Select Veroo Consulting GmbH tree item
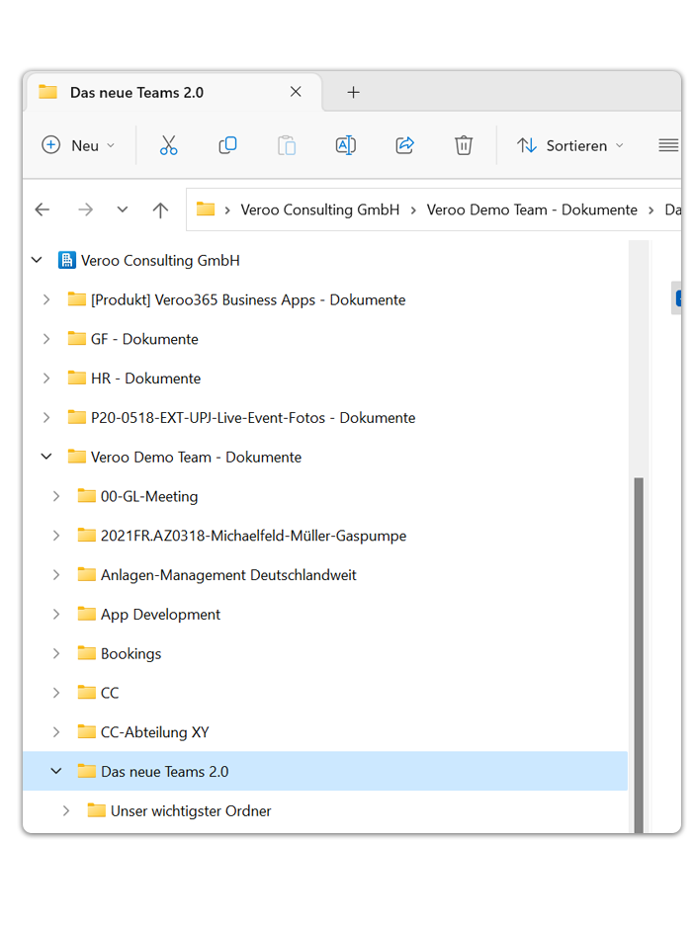 coord(160,260)
